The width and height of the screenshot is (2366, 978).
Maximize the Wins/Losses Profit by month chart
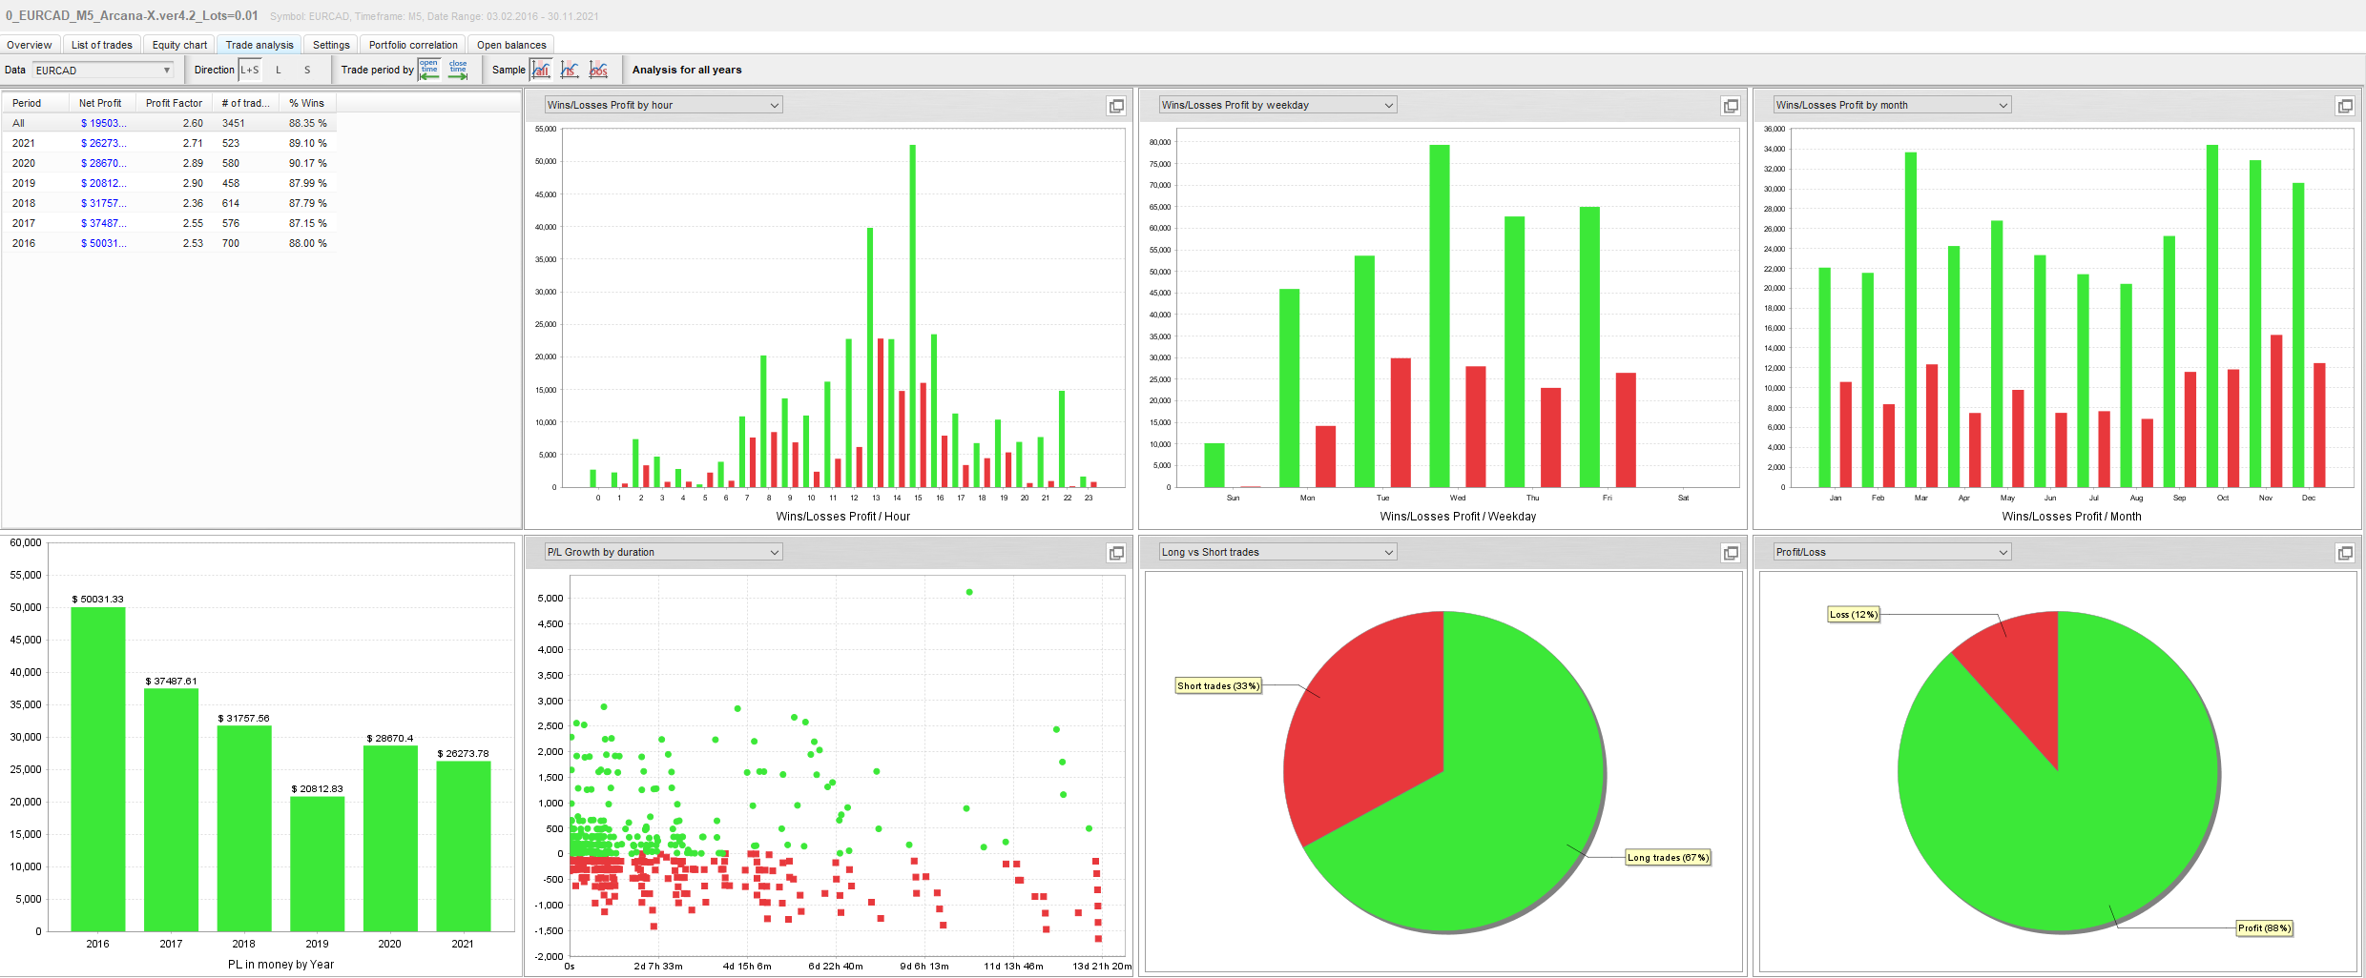tap(2345, 106)
